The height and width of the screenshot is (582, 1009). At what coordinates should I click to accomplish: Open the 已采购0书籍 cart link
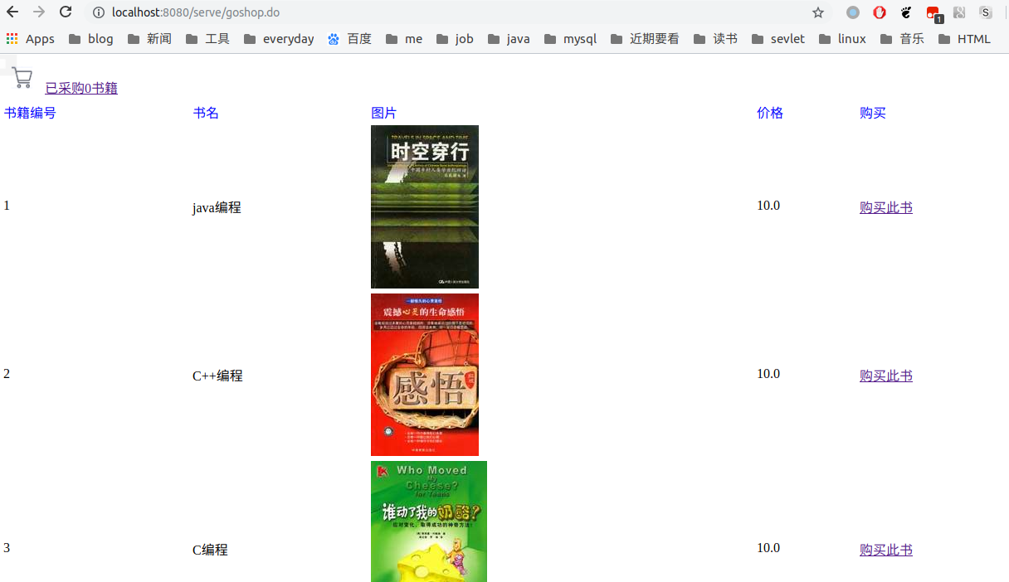pos(81,88)
